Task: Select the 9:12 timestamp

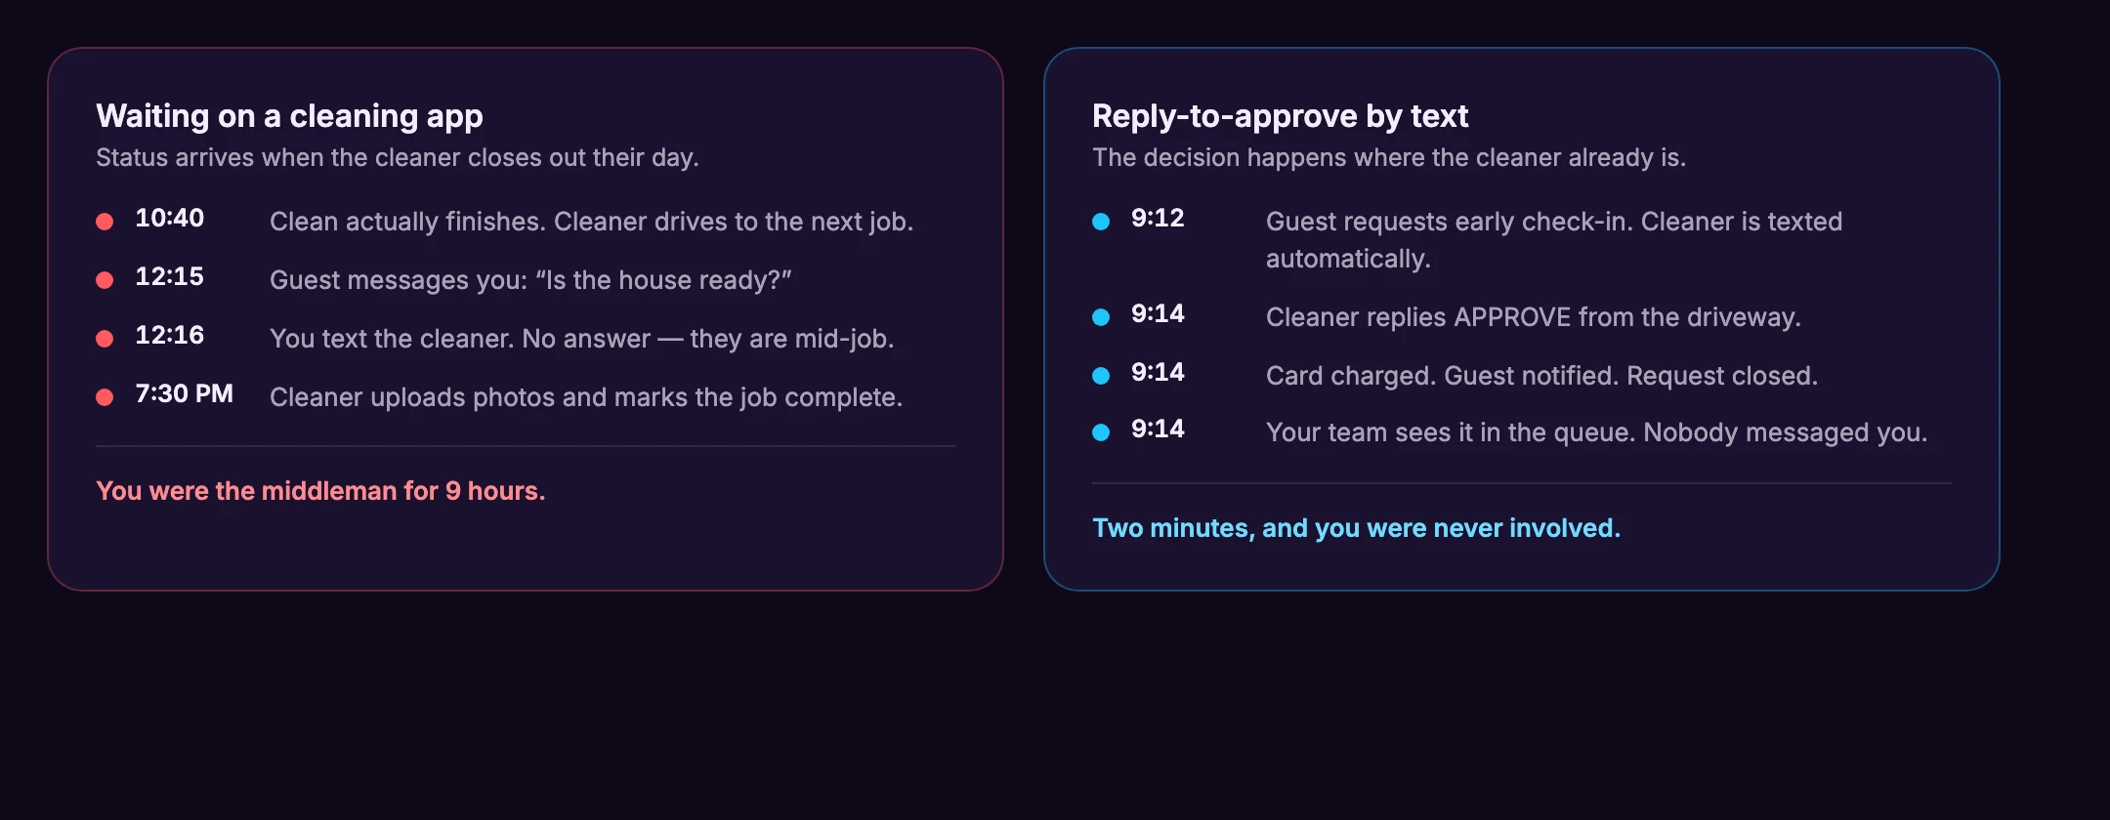Action: click(1158, 218)
